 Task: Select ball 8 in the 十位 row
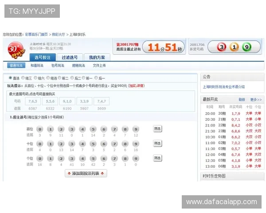coord(125,144)
